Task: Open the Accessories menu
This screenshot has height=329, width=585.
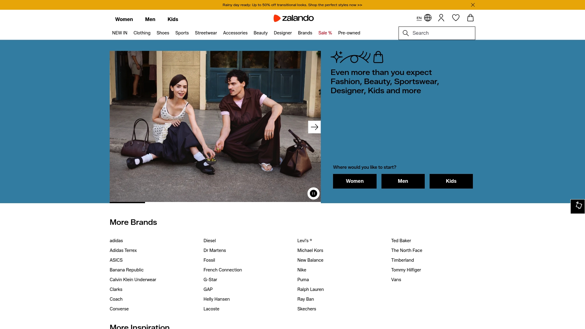Action: coord(235,33)
